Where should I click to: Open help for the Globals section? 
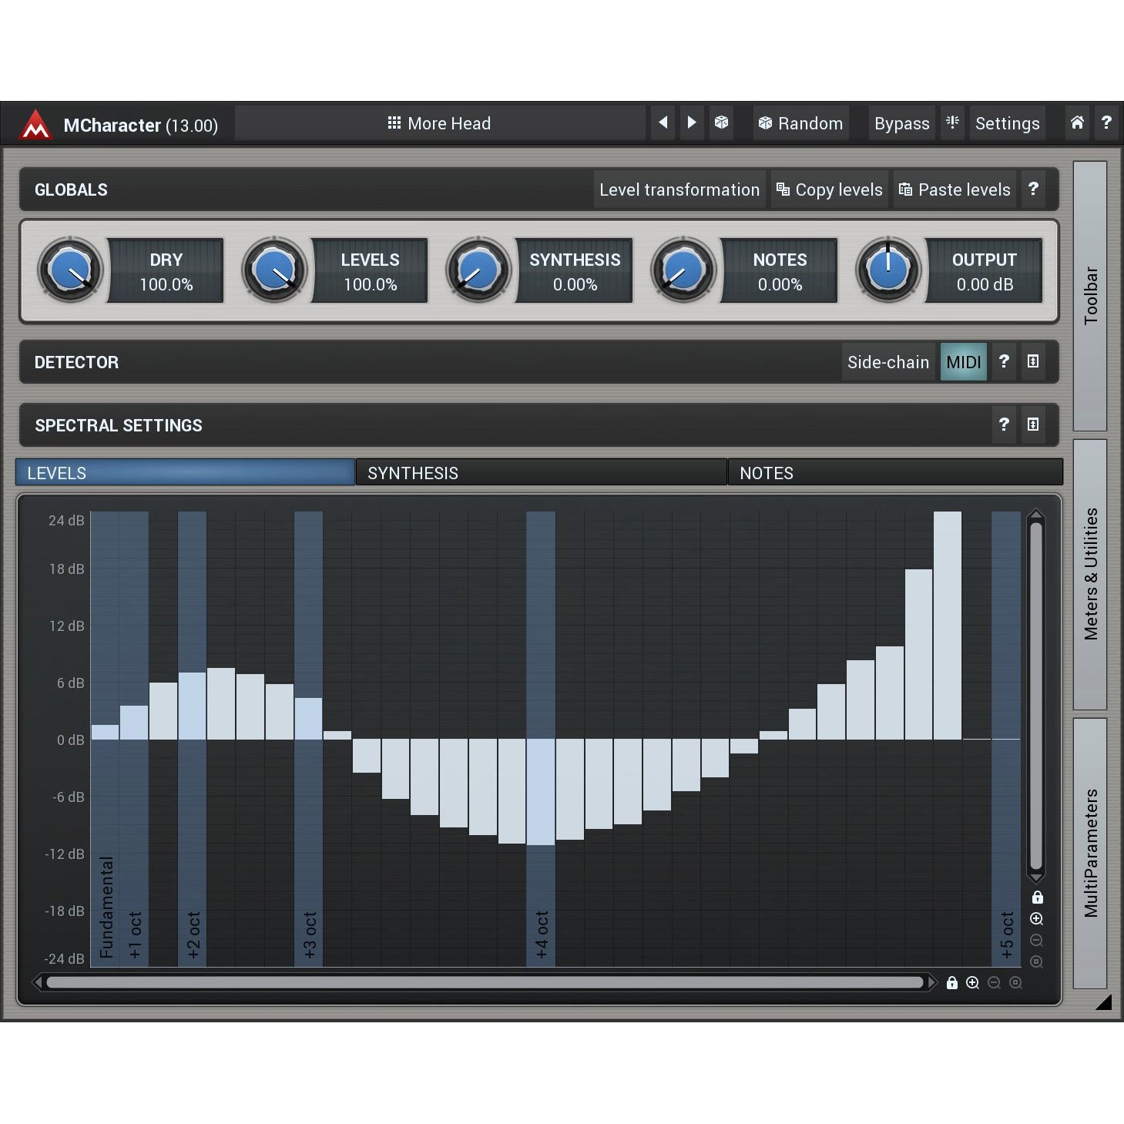coord(1033,190)
